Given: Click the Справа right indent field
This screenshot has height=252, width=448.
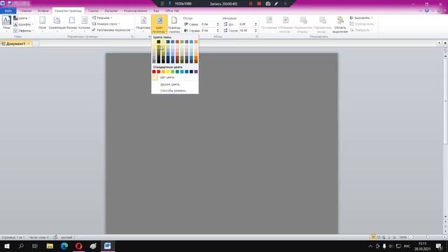Looking at the screenshot, I should pos(209,30).
